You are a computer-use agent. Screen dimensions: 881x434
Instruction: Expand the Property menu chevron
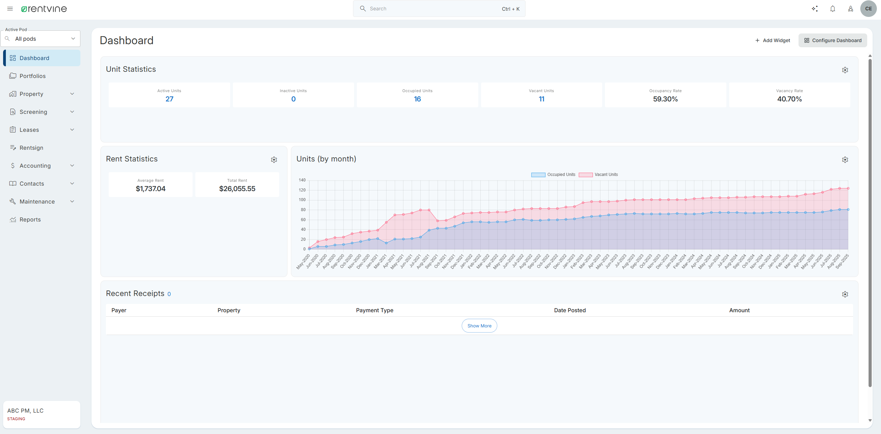tap(72, 94)
